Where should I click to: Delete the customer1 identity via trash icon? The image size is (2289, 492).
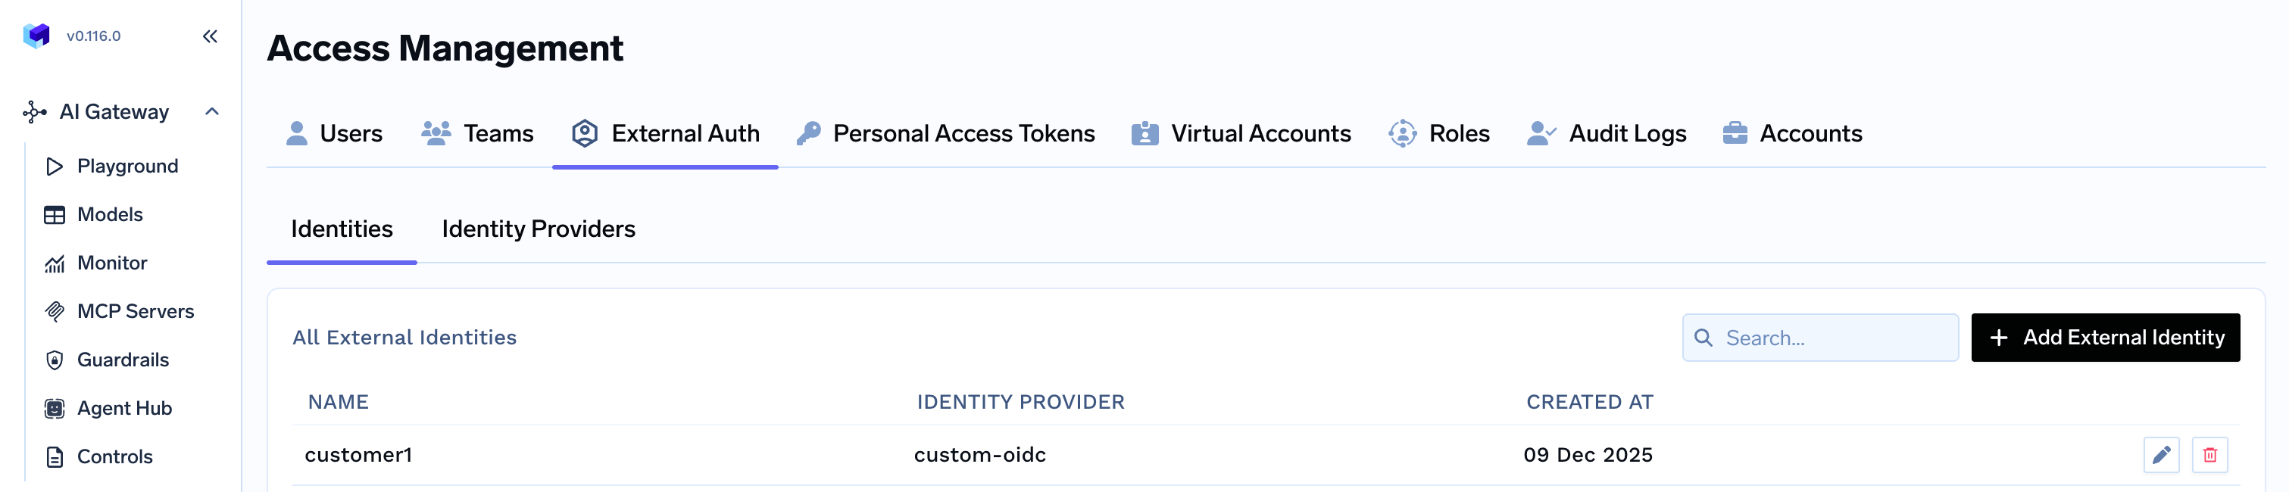pos(2212,454)
